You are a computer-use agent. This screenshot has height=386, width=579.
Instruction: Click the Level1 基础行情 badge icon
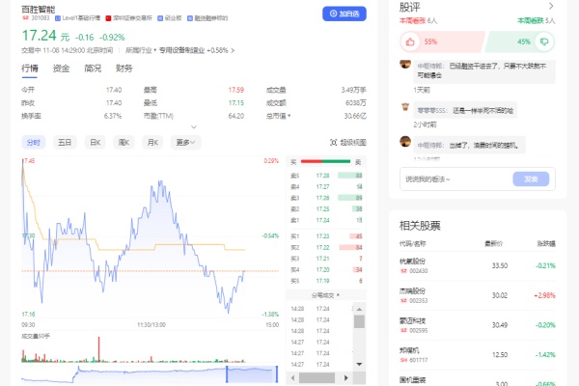(58, 18)
